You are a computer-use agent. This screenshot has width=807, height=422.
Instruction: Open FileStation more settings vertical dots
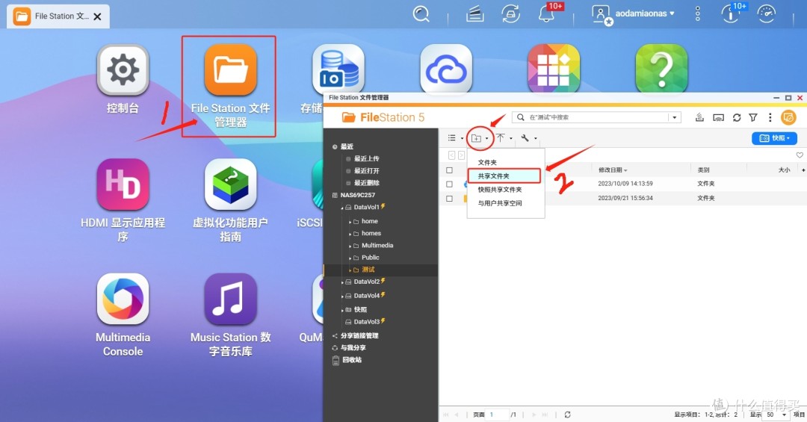(770, 117)
